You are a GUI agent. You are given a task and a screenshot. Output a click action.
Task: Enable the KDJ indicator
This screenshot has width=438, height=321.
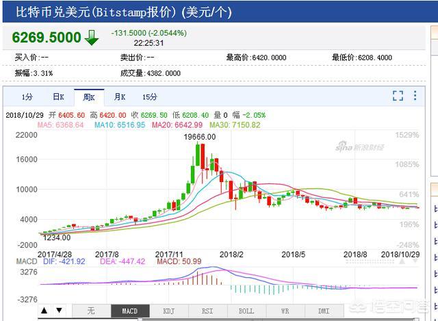(168, 311)
